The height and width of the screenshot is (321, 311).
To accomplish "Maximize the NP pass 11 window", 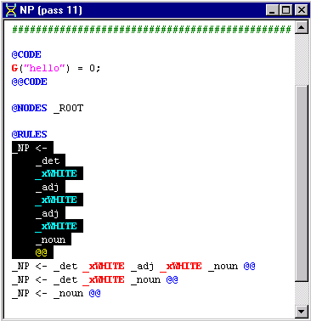I will 286,10.
